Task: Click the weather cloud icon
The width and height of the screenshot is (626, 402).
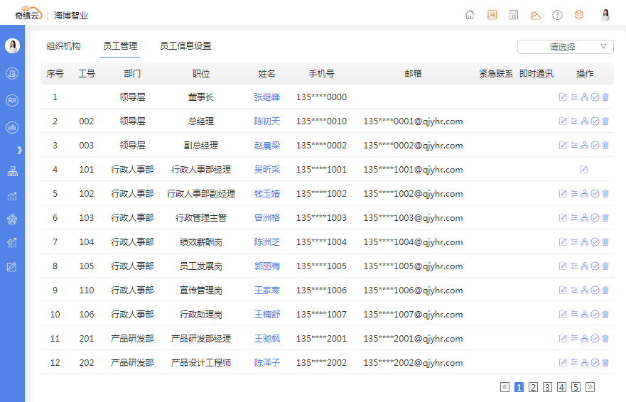Action: click(x=535, y=16)
